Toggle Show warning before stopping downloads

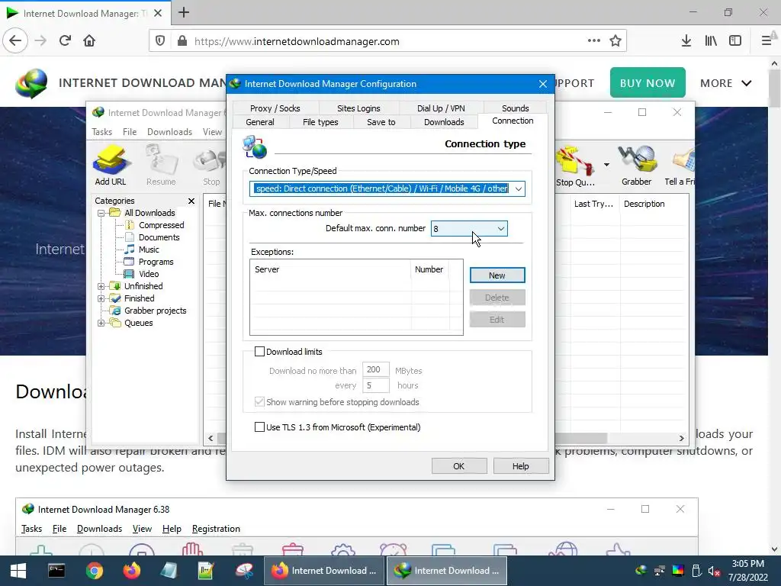259,402
